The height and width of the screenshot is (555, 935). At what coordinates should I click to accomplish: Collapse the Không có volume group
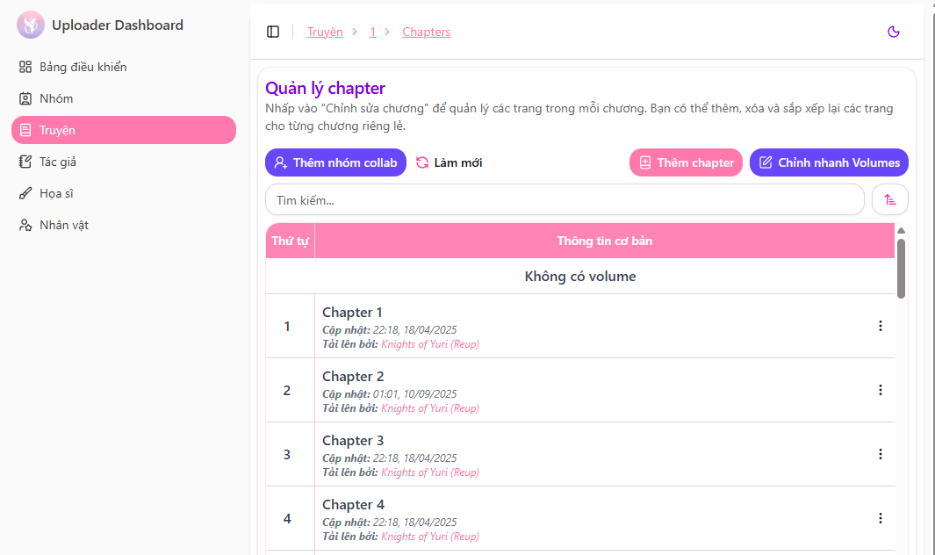click(x=580, y=276)
